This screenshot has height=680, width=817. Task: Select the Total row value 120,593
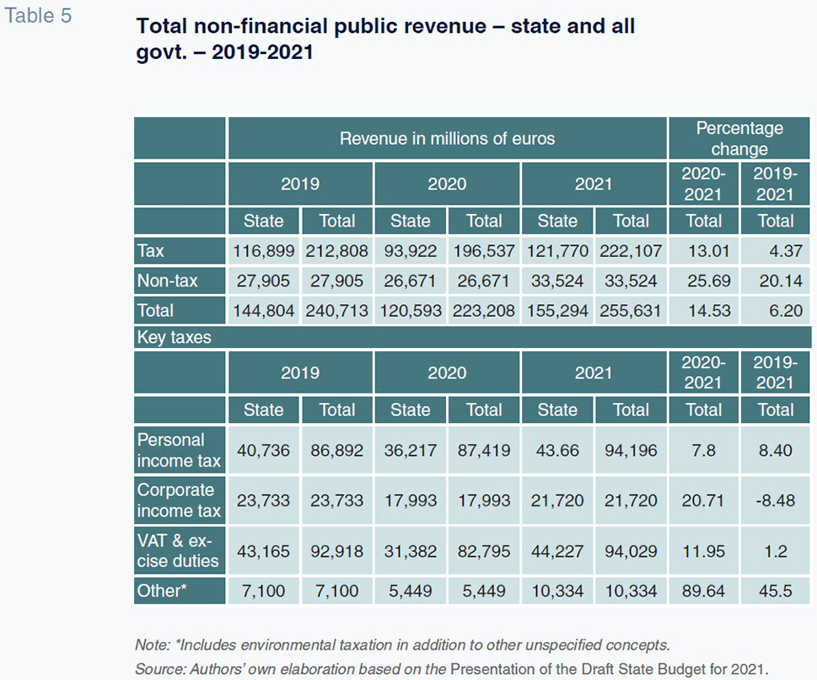[411, 311]
